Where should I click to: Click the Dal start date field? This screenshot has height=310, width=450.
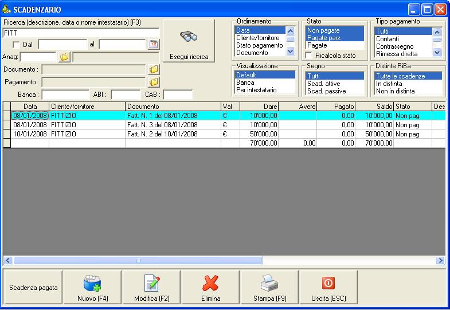tap(62, 45)
